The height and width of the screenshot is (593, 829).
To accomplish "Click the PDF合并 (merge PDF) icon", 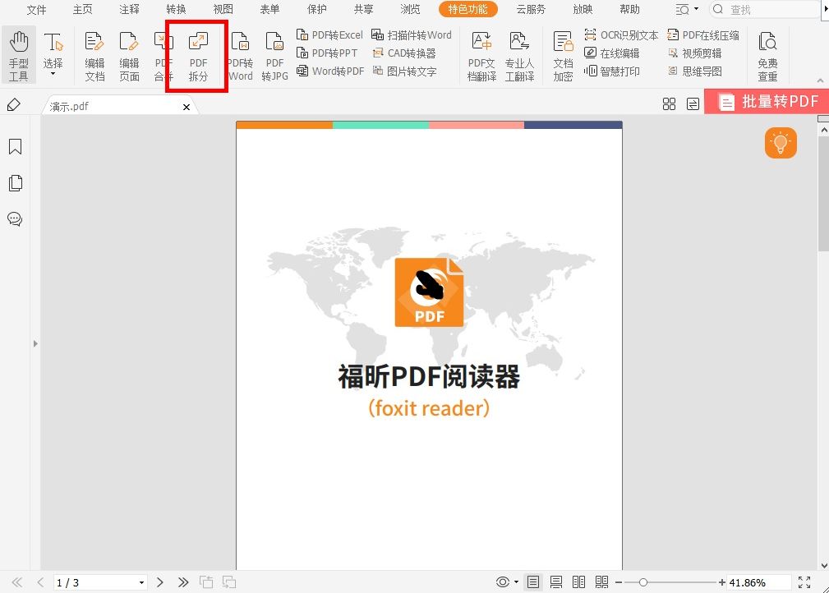I will pyautogui.click(x=162, y=54).
